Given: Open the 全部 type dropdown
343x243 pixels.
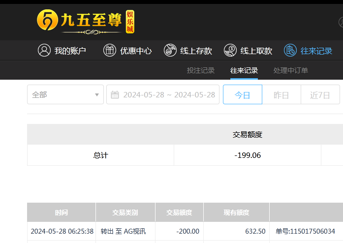Looking at the screenshot, I should [x=65, y=94].
